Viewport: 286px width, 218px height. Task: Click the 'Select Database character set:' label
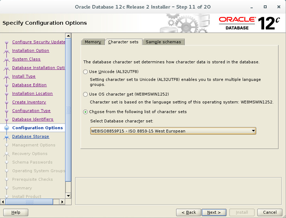click(x=122, y=121)
